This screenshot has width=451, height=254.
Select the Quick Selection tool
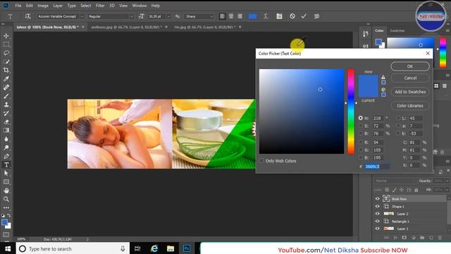pos(6,61)
